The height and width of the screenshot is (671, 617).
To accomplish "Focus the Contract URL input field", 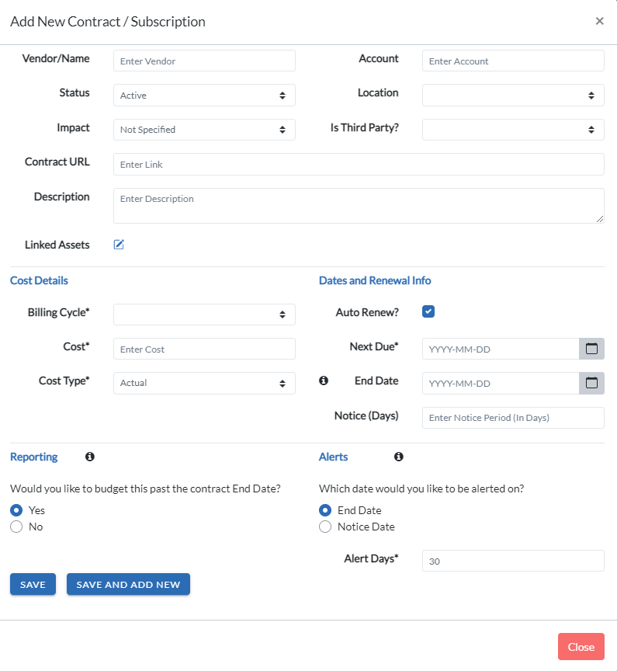I will click(359, 165).
